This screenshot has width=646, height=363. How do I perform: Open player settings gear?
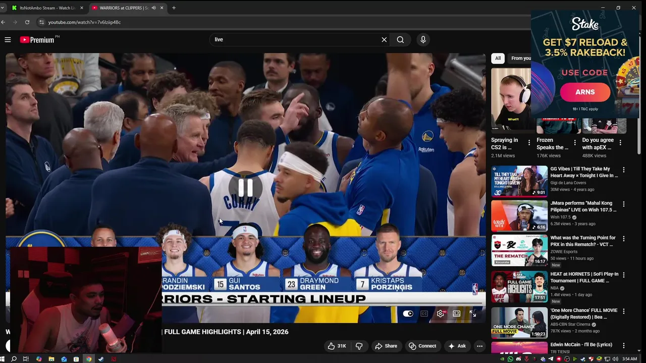pos(441,314)
